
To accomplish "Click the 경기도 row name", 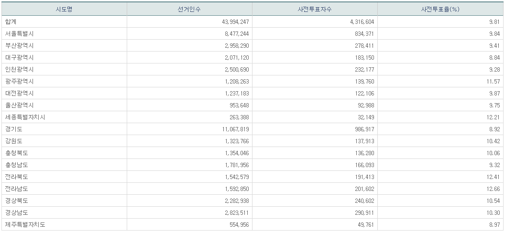I will [x=14, y=129].
